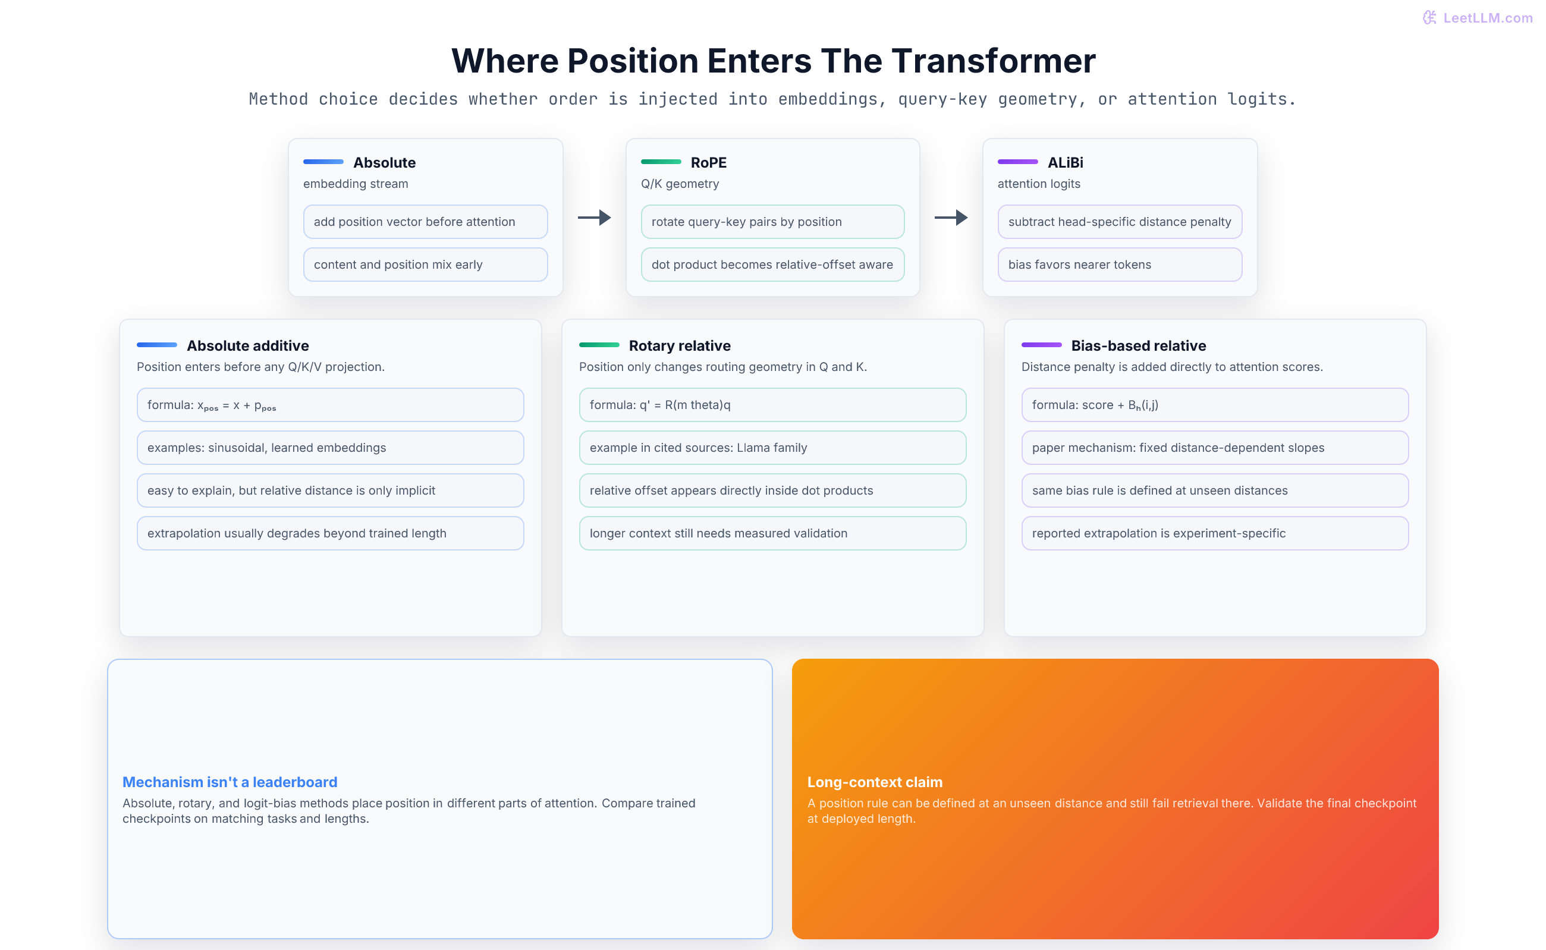
Task: Select 'extrapolation usually degrades beyond trained length'
Action: tap(330, 533)
